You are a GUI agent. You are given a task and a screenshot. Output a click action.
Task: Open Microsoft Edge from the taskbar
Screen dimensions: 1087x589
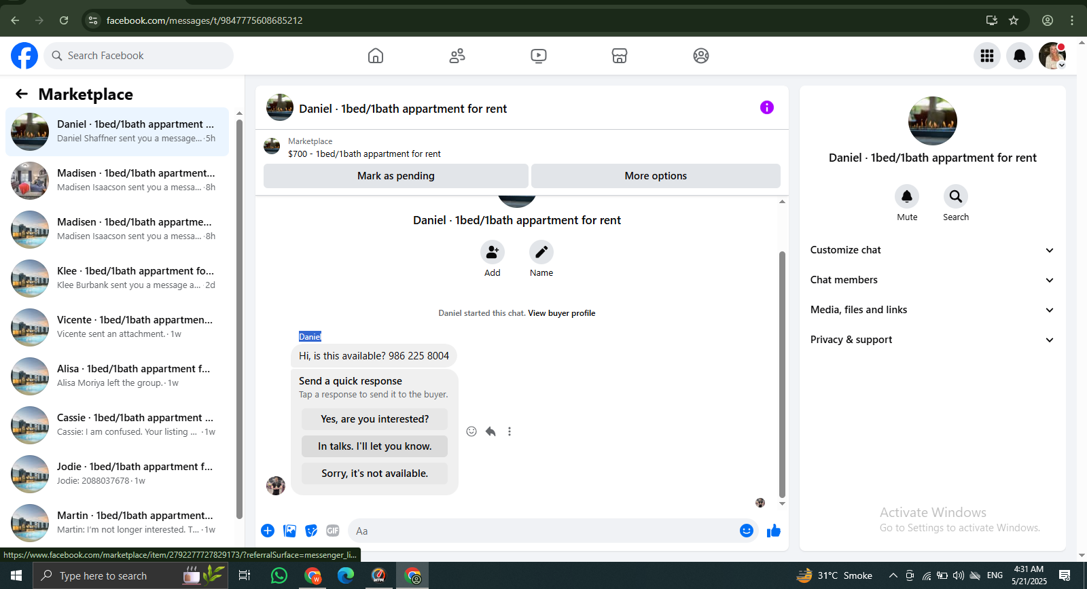(x=346, y=575)
